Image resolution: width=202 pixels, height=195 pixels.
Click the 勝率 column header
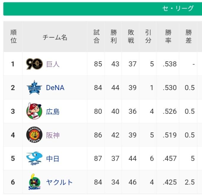[x=168, y=36]
